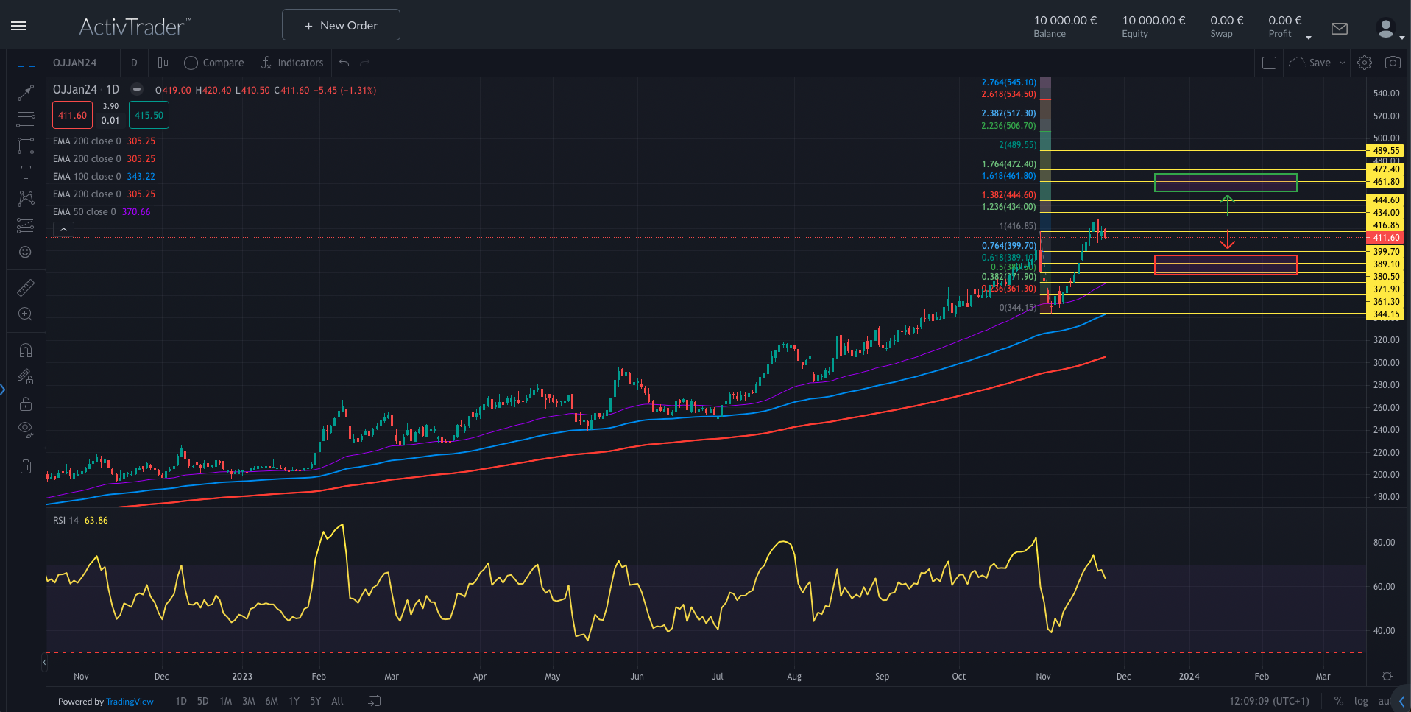Activate the magnet snapping mode
1411x712 pixels.
(26, 350)
